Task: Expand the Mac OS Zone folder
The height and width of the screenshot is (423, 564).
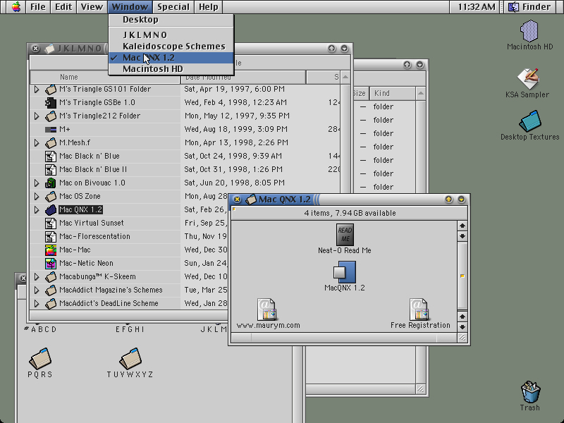Action: pyautogui.click(x=37, y=197)
